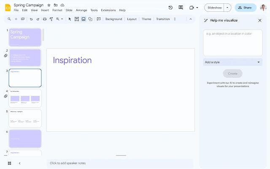Viewport: 270px width, 169px height.
Task: Click the Spring Campaign document title
Action: pyautogui.click(x=29, y=5)
